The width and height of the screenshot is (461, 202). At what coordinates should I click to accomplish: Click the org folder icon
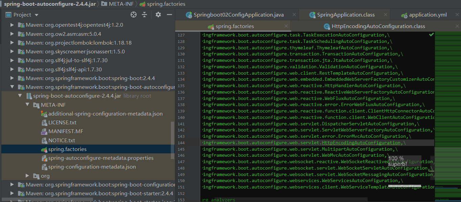click(37, 176)
